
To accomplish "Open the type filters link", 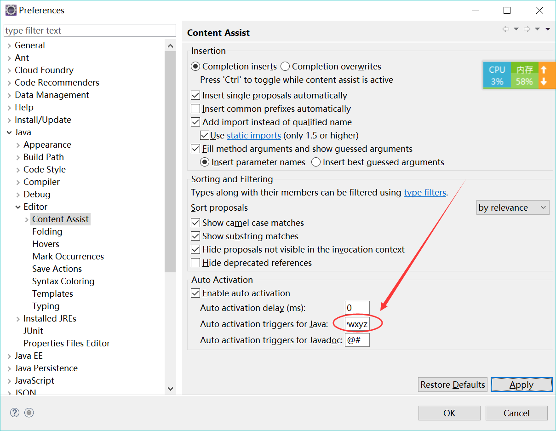I will pyautogui.click(x=424, y=193).
